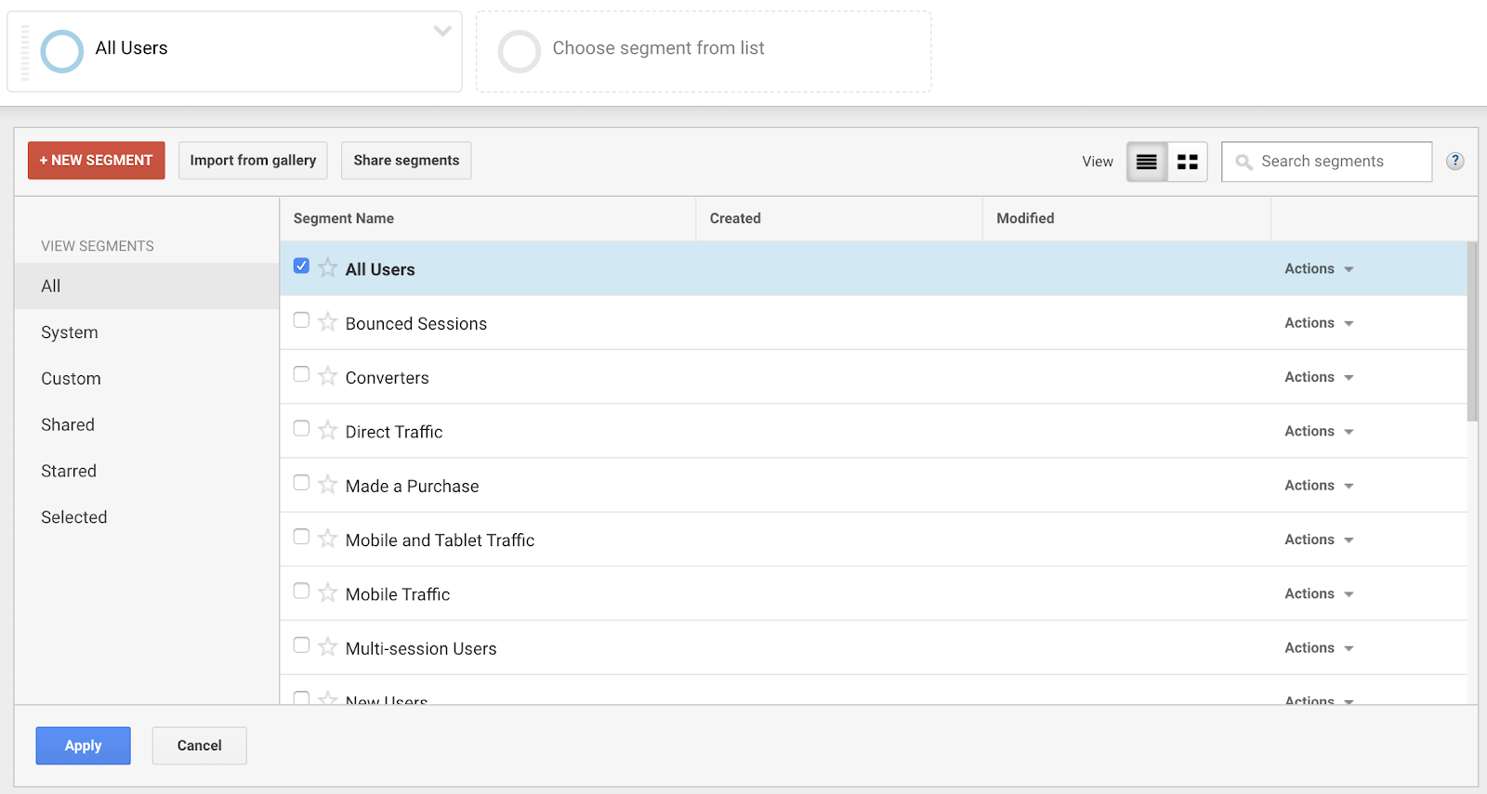
Task: Enable the Multi-session Users checkbox
Action: pyautogui.click(x=301, y=645)
